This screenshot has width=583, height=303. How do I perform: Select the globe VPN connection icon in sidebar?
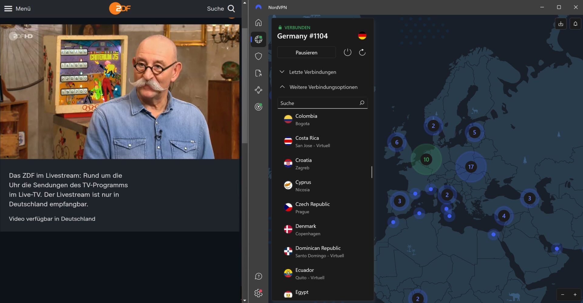pyautogui.click(x=258, y=39)
